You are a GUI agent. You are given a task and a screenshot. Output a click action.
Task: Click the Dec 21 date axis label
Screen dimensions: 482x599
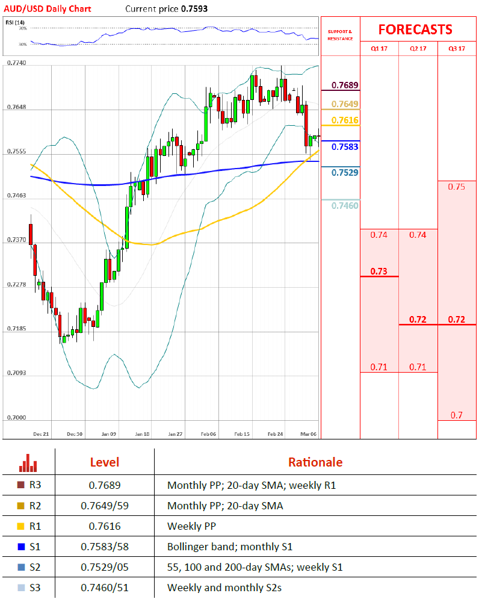(41, 434)
